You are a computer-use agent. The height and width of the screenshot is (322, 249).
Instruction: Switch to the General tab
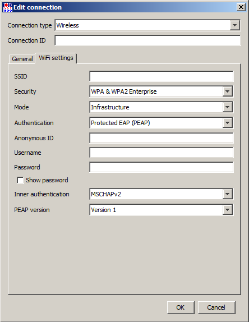click(22, 59)
